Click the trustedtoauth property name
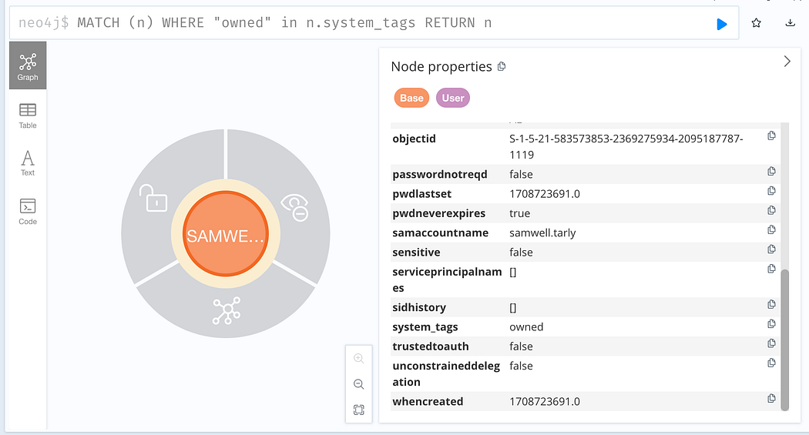Image resolution: width=809 pixels, height=435 pixels. coord(430,346)
